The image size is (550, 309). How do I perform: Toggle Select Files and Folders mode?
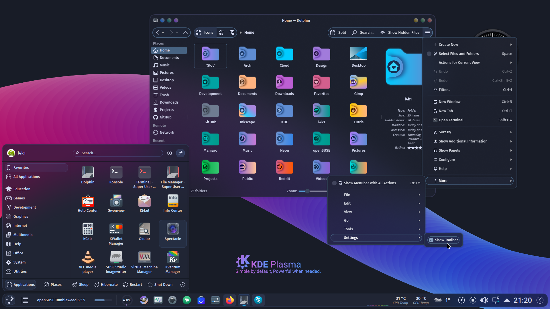[x=470, y=54]
